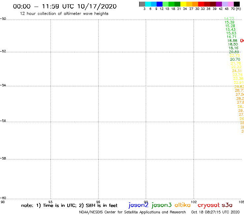Image resolution: width=244 pixels, height=215 pixels.
Task: Click the 93 longitude axis label
Action: (50, 202)
